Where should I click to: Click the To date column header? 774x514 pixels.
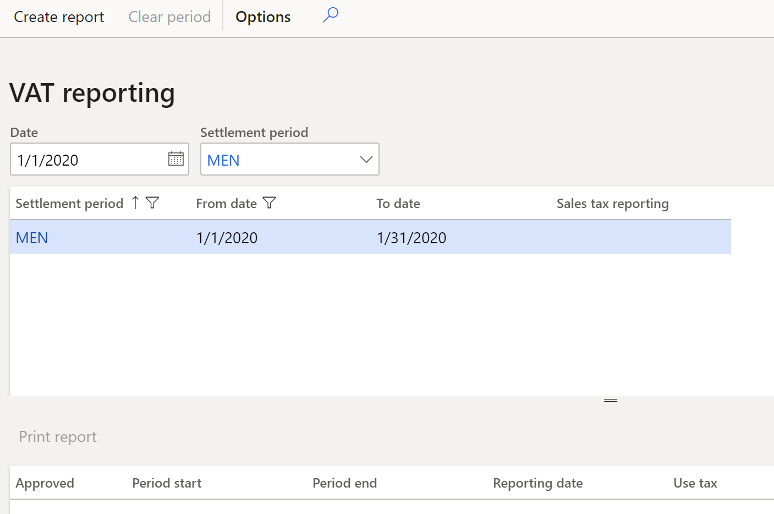click(x=398, y=203)
